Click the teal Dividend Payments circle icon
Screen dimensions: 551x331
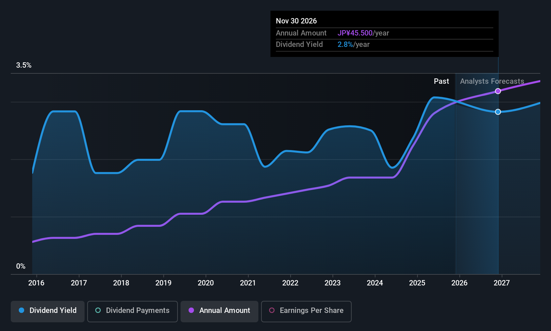coord(98,311)
